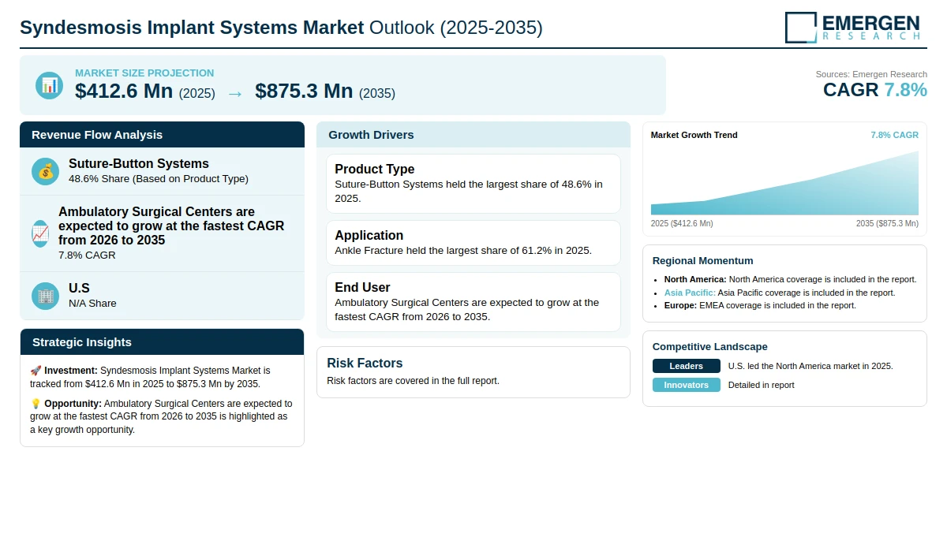Click the building icon beside U.S
The width and height of the screenshot is (947, 552).
(x=45, y=296)
